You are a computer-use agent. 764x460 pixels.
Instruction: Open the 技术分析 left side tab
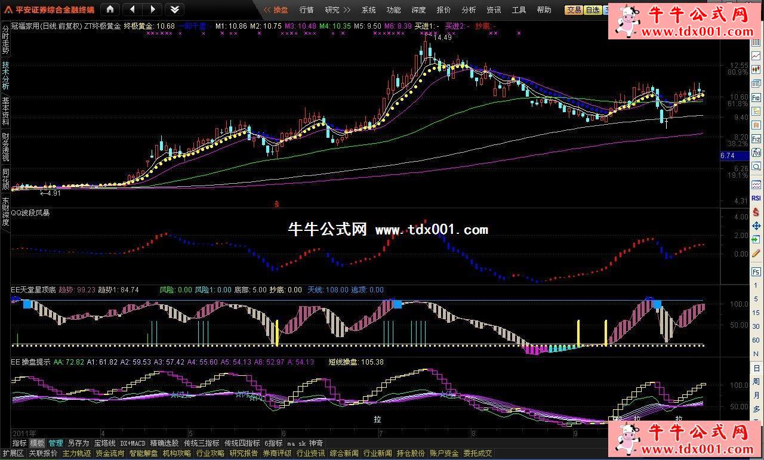point(5,75)
